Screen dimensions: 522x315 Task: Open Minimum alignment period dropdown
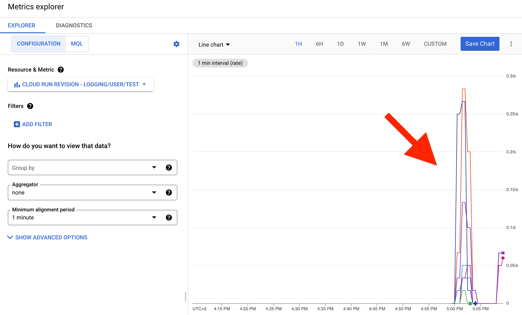click(82, 218)
